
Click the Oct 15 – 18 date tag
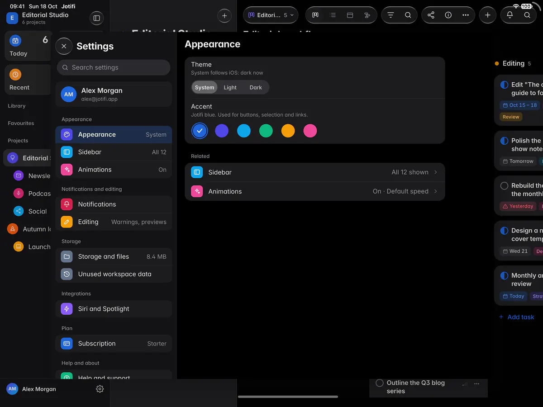click(520, 105)
